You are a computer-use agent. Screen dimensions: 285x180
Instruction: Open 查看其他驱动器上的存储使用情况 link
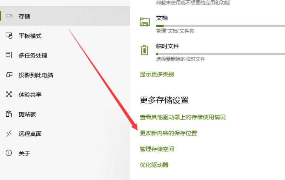pyautogui.click(x=182, y=117)
